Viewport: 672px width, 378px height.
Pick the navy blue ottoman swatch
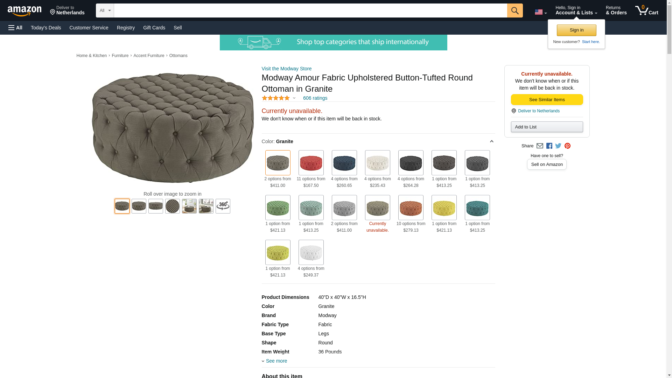click(344, 163)
